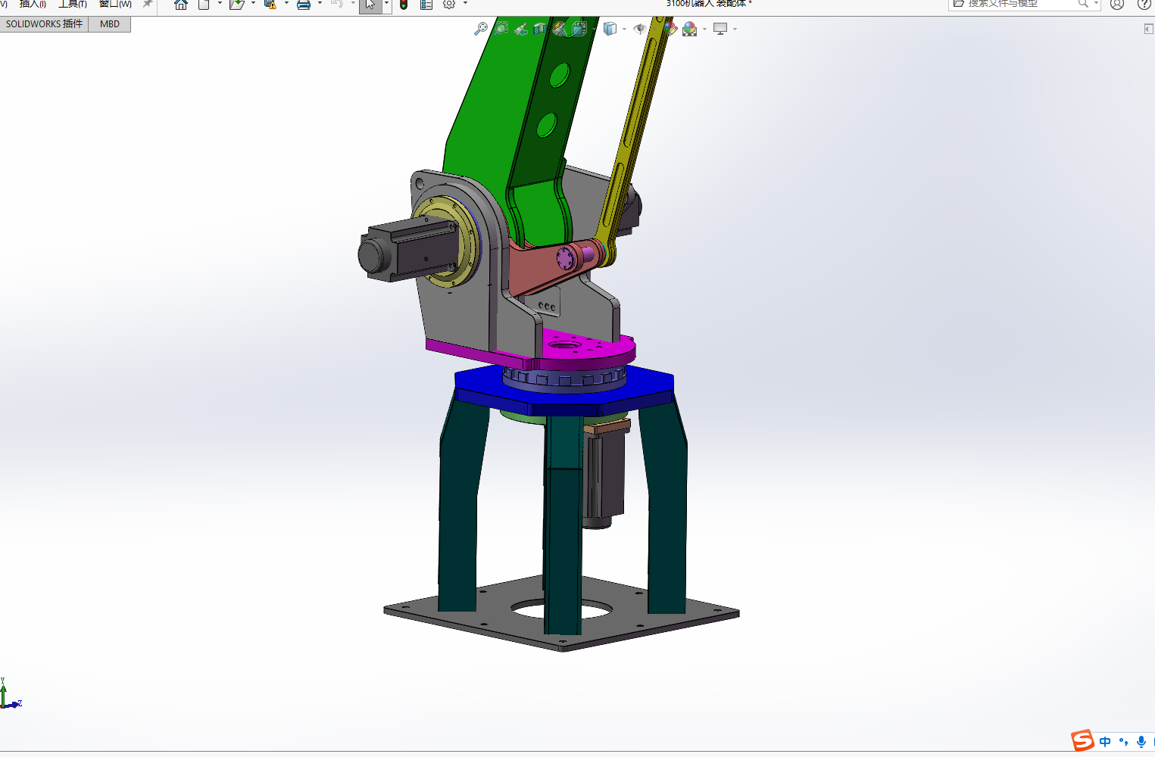The width and height of the screenshot is (1155, 757).
Task: Expand the Open file dropdown arrow
Action: [x=253, y=4]
